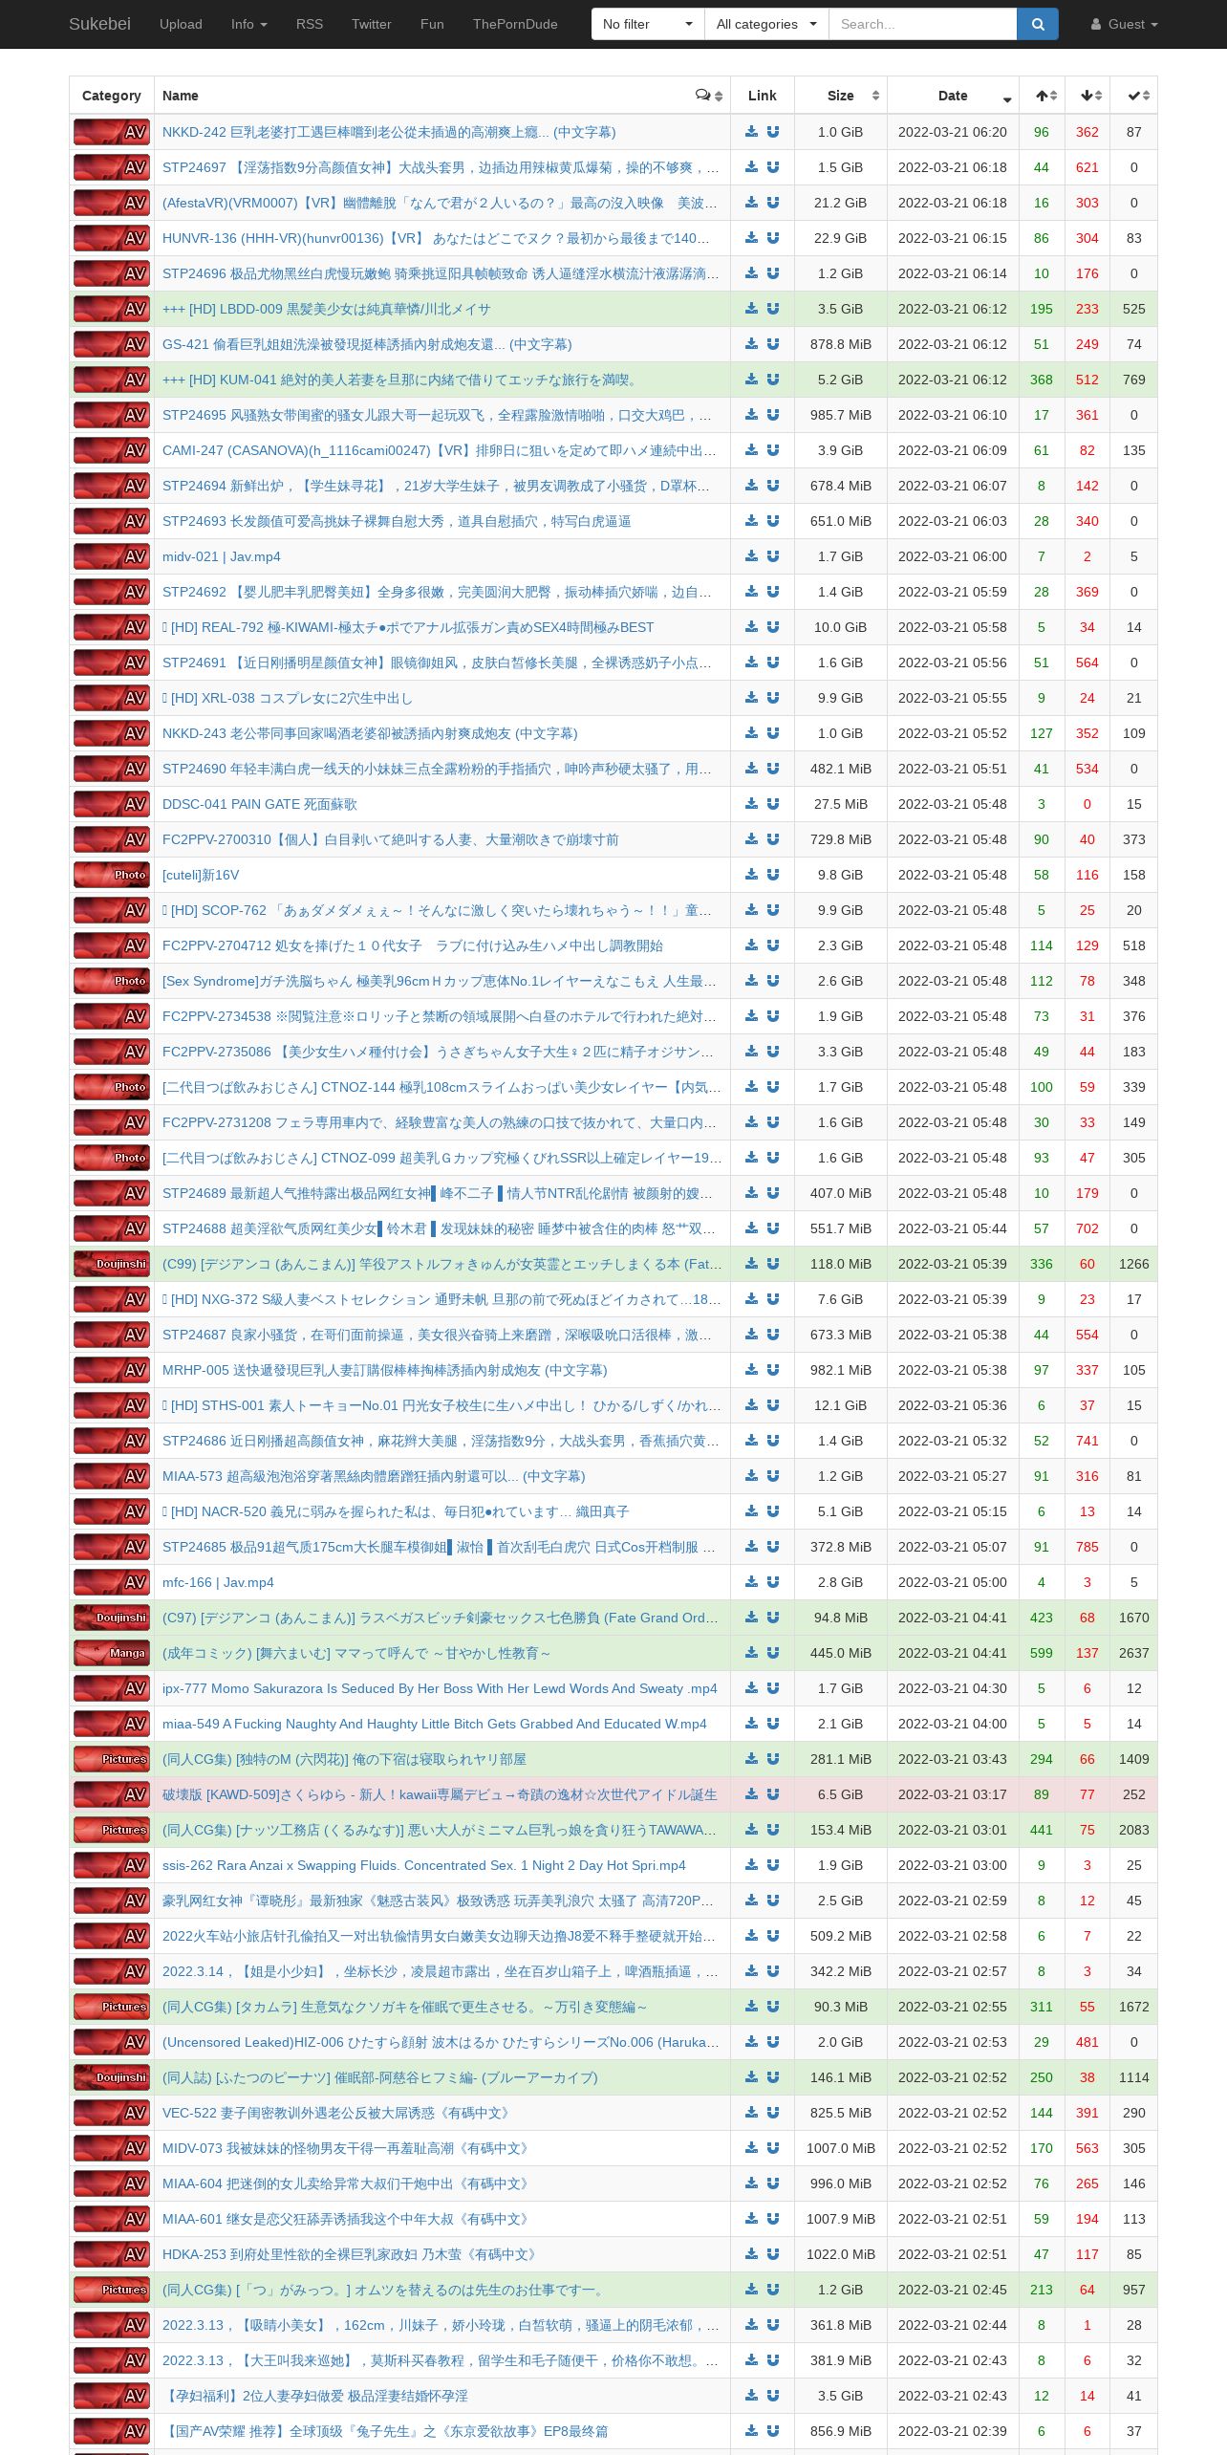Click the Category column header
The image size is (1227, 2455).
coord(112,96)
